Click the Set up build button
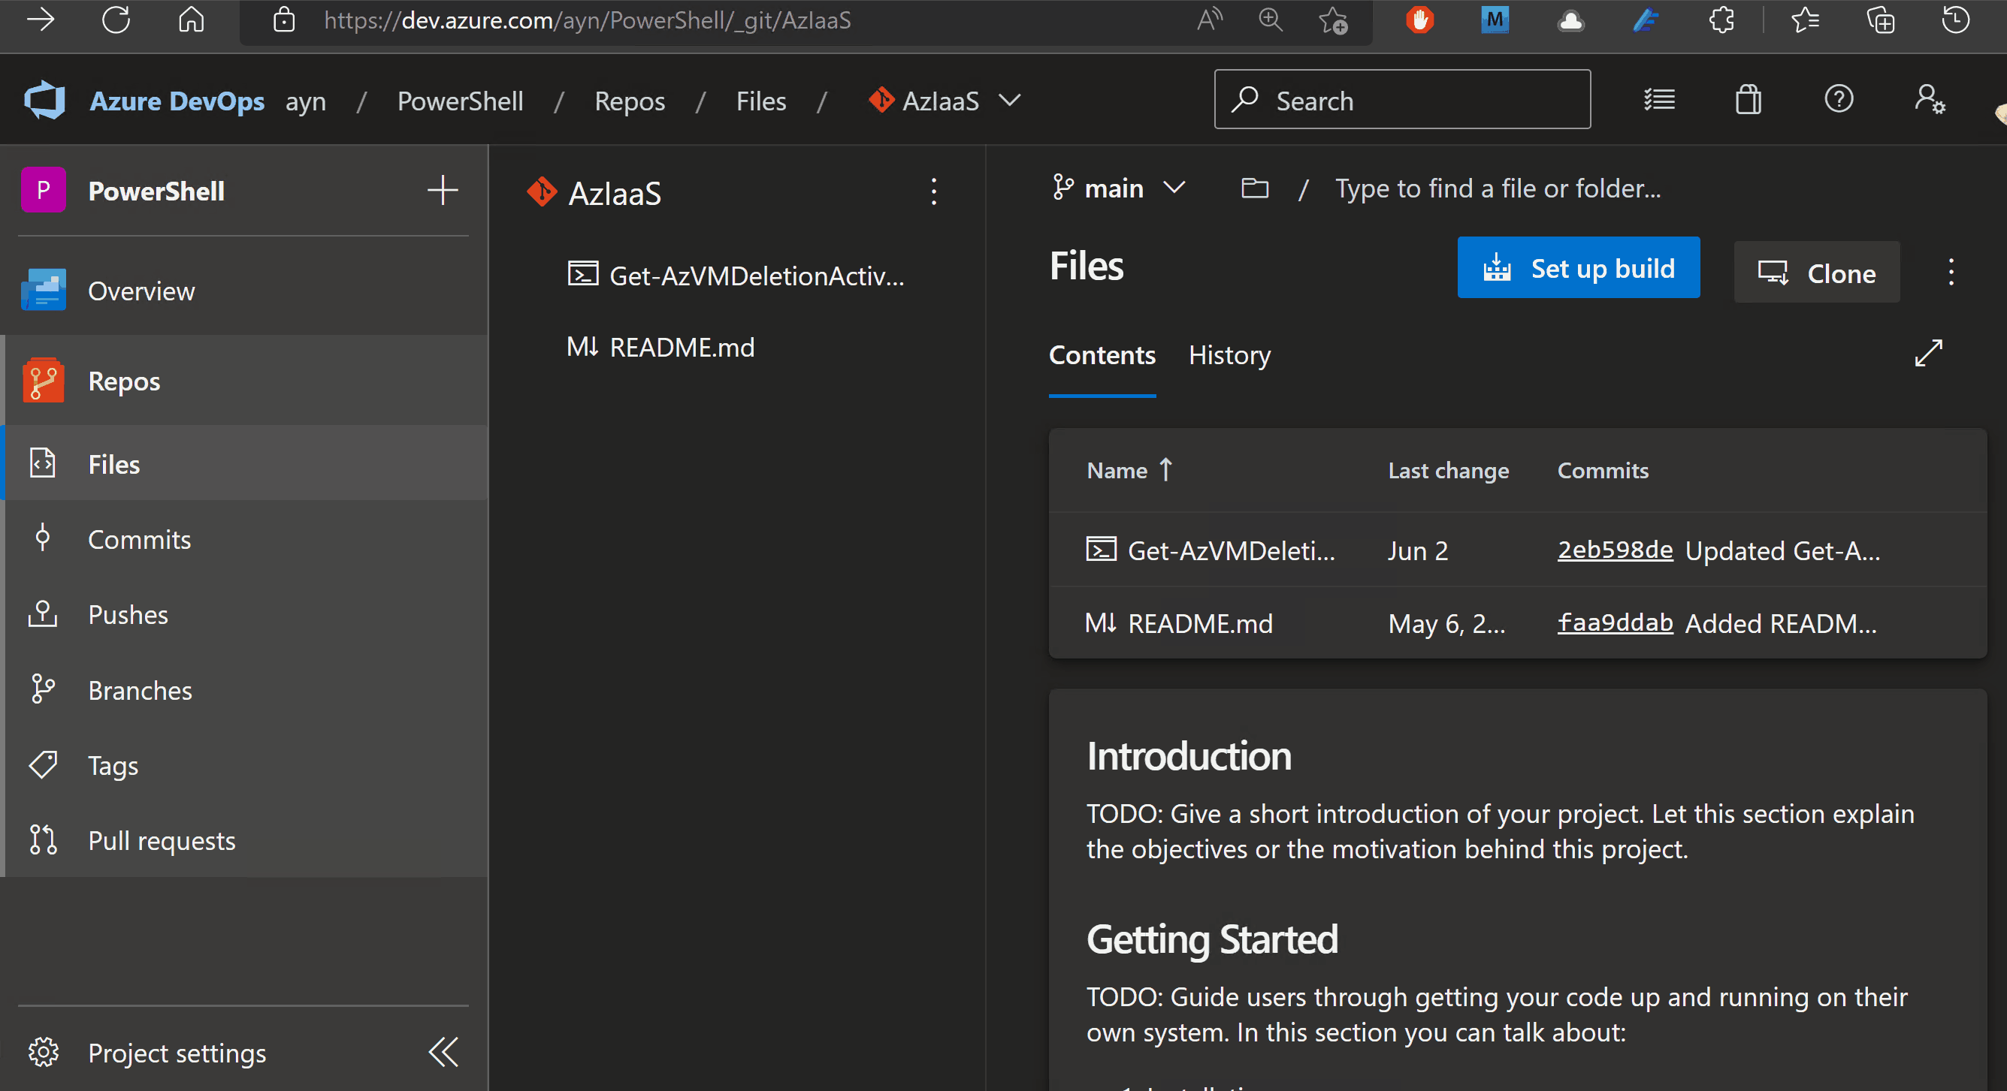 tap(1578, 267)
